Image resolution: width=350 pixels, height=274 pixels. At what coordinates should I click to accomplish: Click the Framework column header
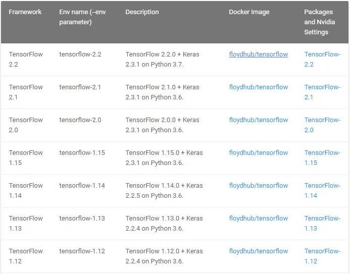click(x=25, y=12)
